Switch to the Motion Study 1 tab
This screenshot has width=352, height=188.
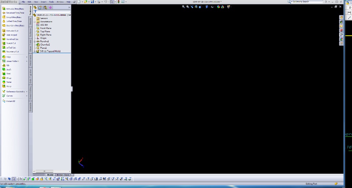click(63, 175)
